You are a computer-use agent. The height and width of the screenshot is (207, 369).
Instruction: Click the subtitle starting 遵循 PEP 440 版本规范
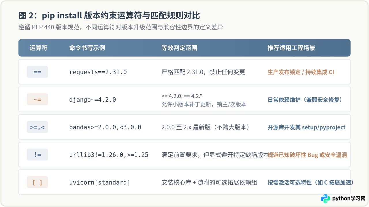click(x=121, y=27)
